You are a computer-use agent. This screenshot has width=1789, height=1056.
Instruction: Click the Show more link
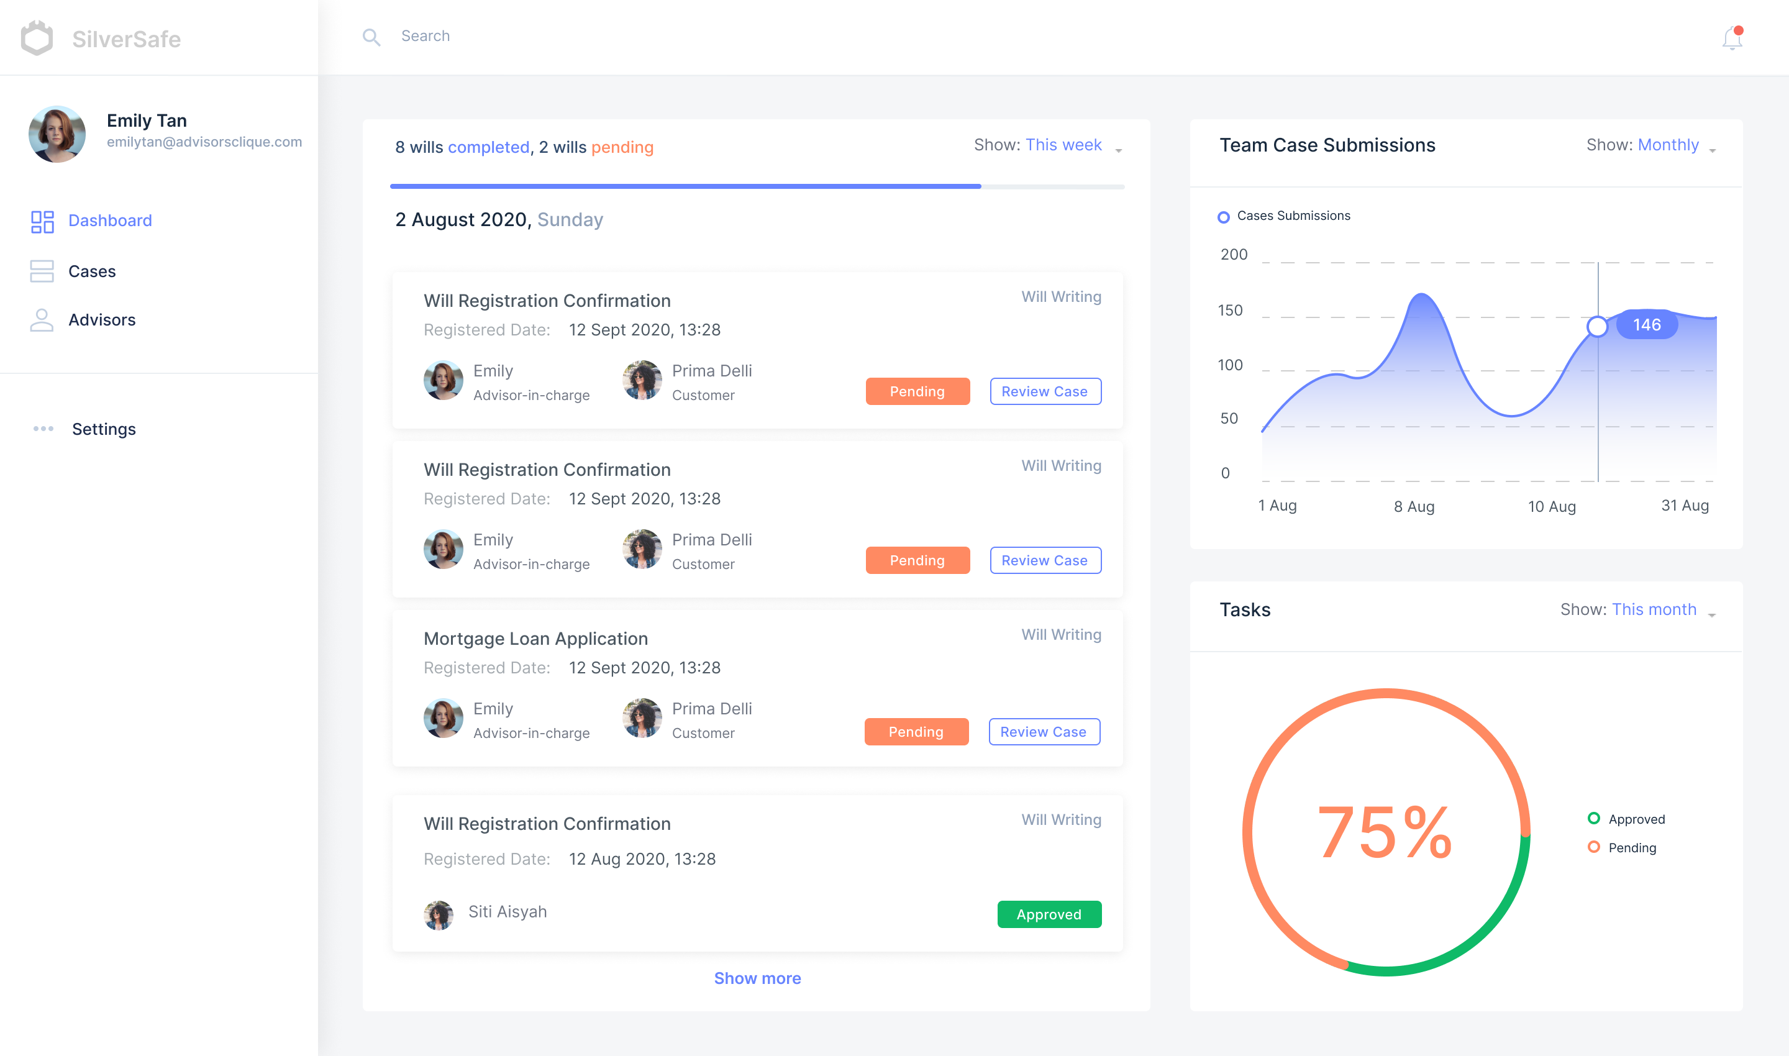(x=757, y=978)
